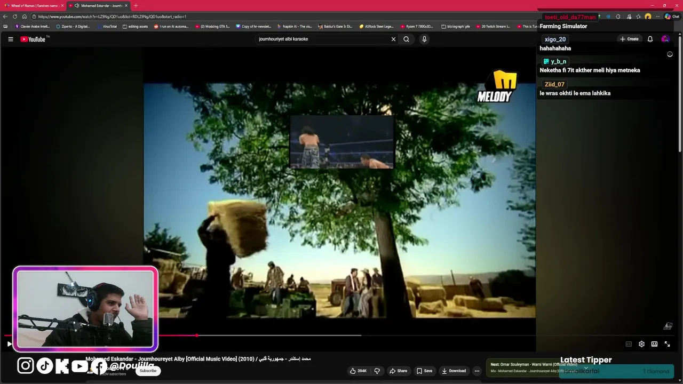The height and width of the screenshot is (384, 683).
Task: Open the Copy of hr-newslet bookmark
Action: tap(253, 26)
